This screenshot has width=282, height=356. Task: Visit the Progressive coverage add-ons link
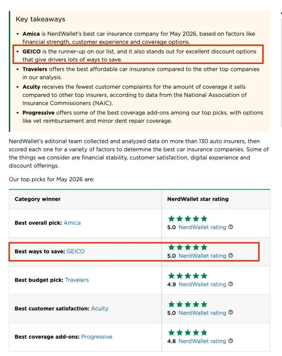point(97,337)
